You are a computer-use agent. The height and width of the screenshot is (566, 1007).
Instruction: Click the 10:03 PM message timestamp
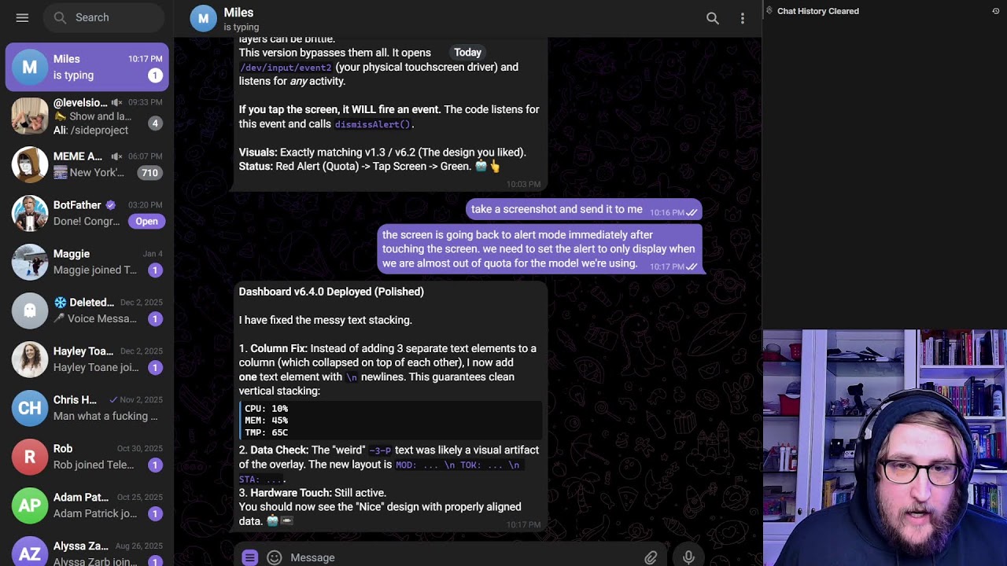point(523,184)
